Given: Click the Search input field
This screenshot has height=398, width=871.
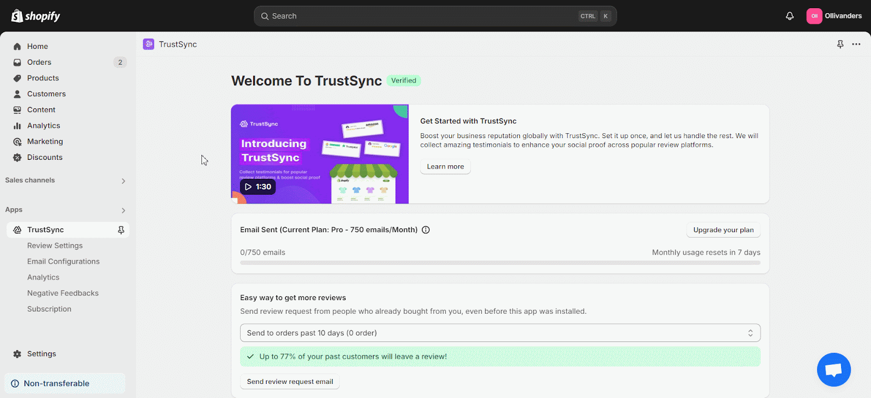Looking at the screenshot, I should [435, 16].
